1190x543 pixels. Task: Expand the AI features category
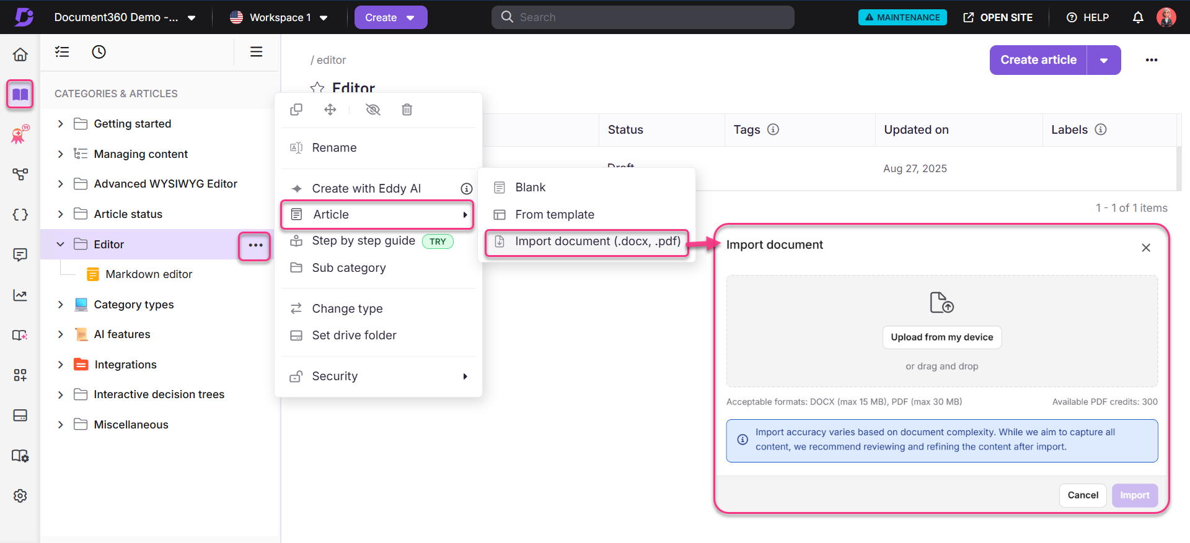click(60, 334)
